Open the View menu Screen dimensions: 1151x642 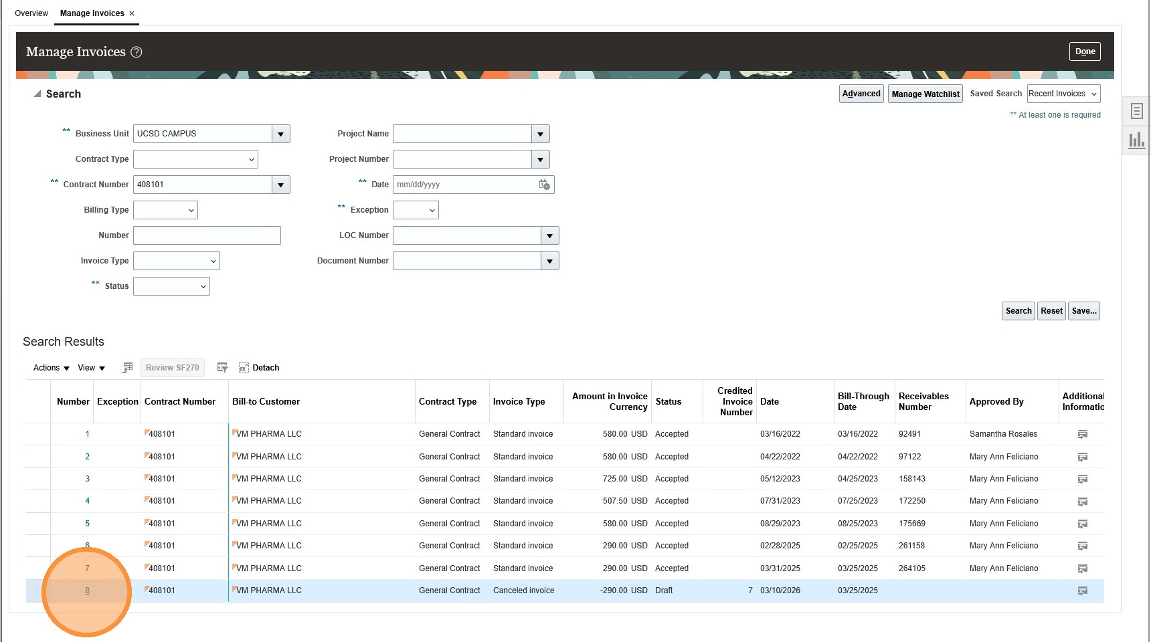point(92,368)
